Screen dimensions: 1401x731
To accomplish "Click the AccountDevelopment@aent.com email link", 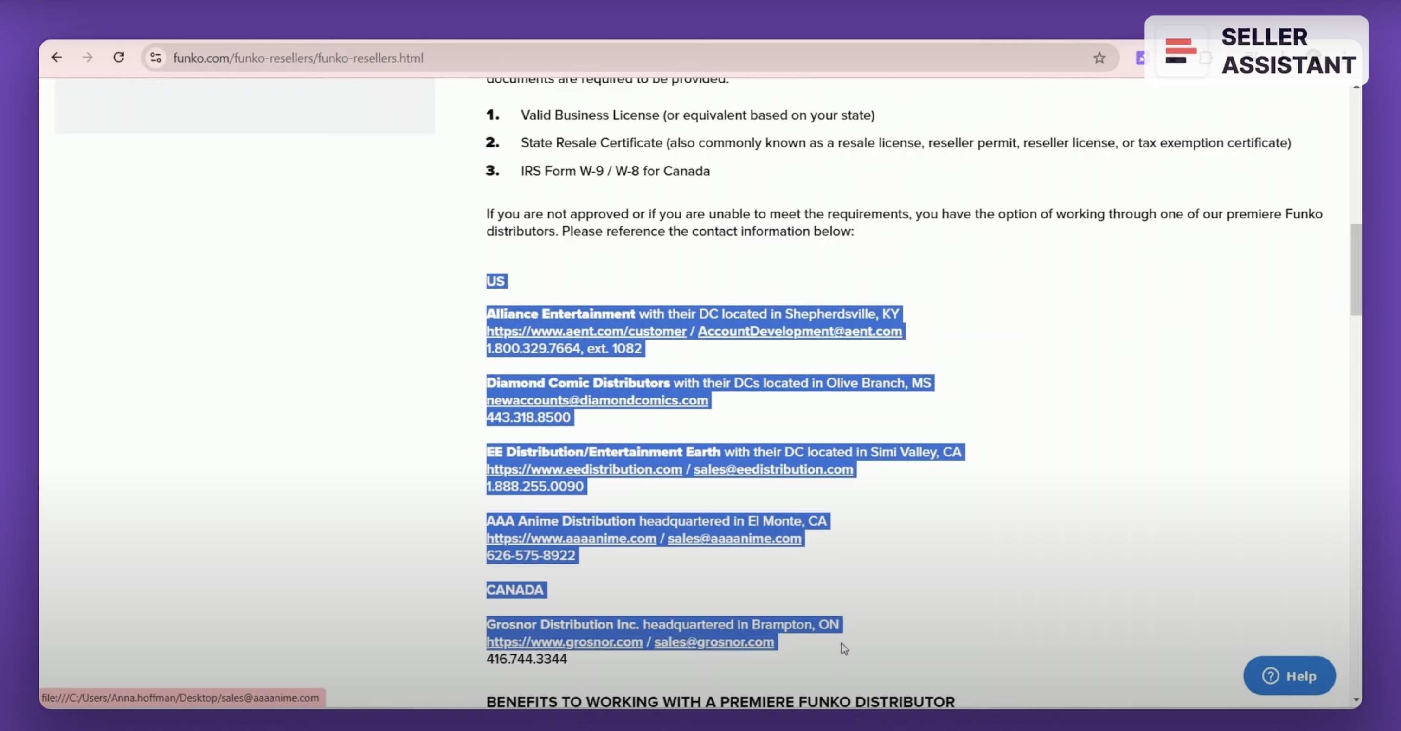I will point(799,331).
